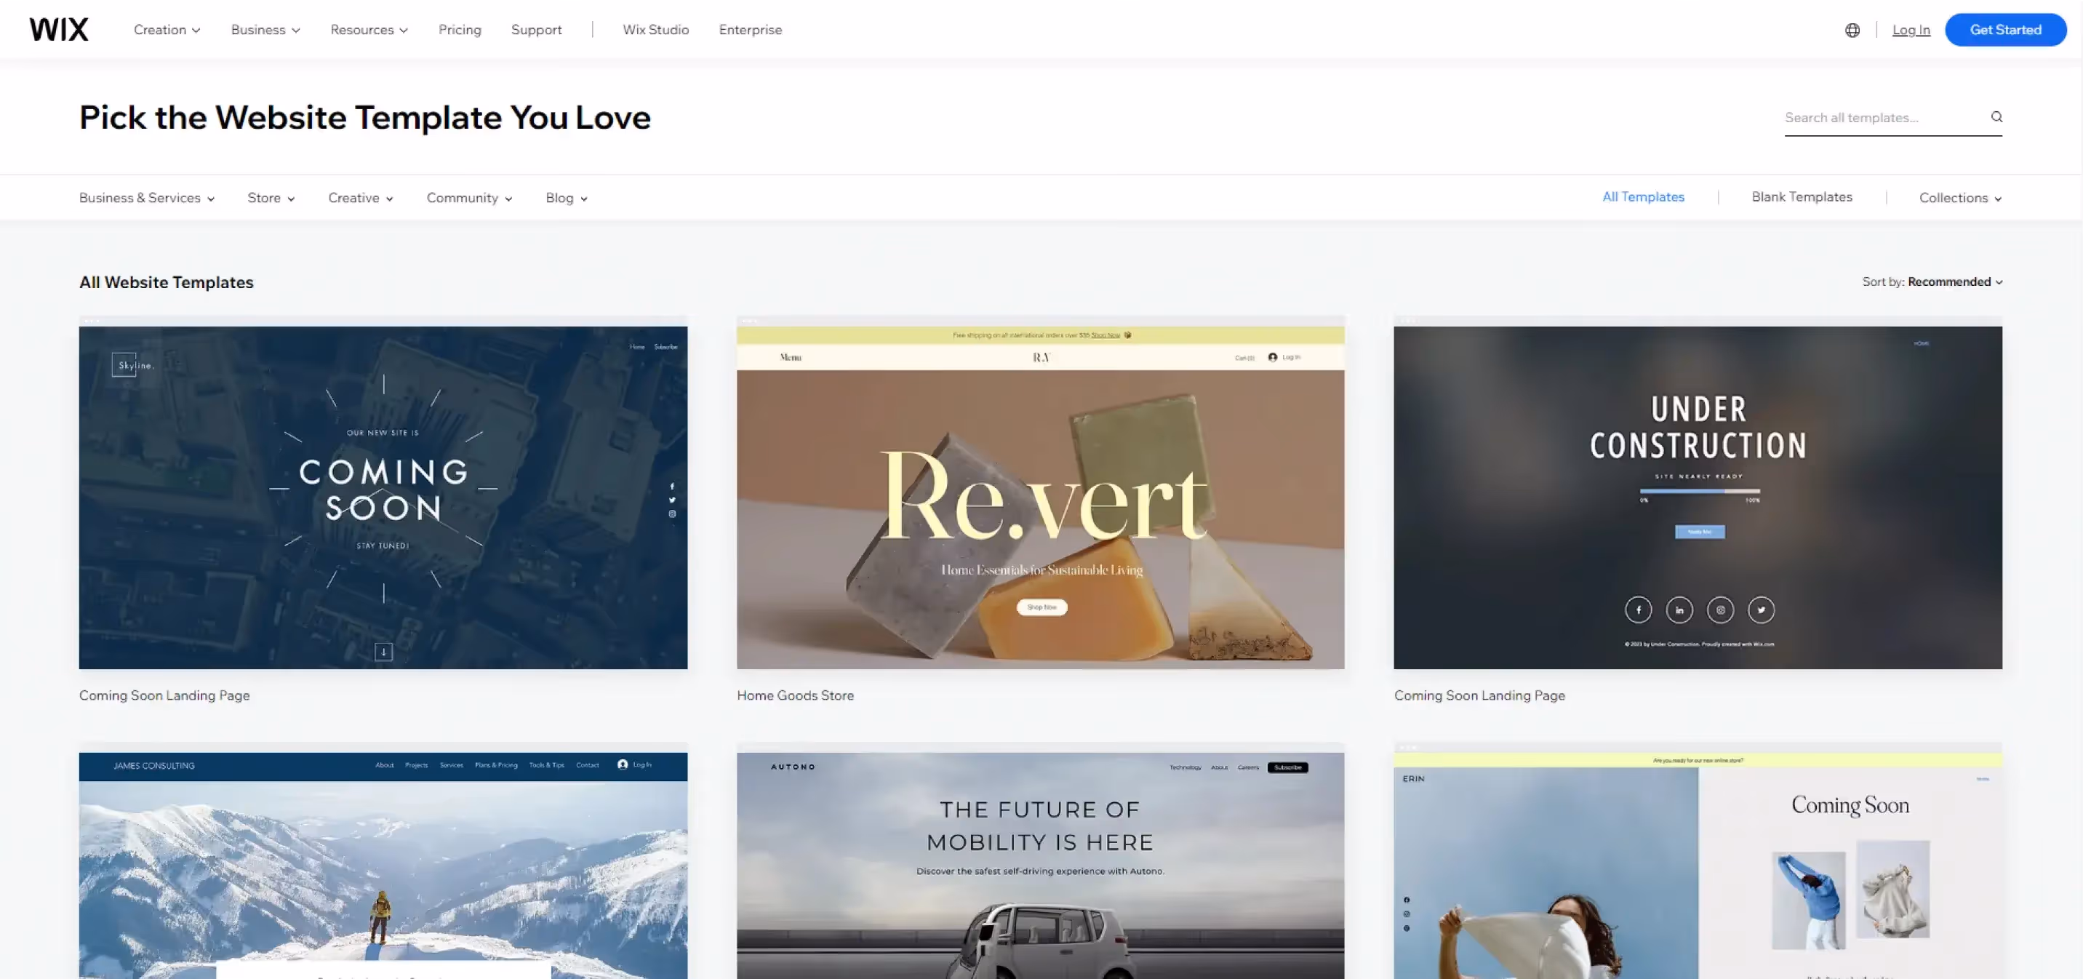Click Instagram icon on Under Construction template
Image resolution: width=2083 pixels, height=979 pixels.
pyautogui.click(x=1721, y=610)
